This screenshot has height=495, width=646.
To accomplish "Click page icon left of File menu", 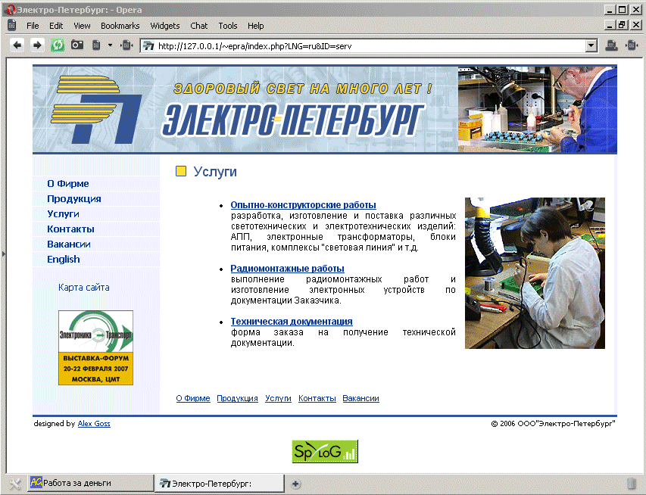I will 12,26.
